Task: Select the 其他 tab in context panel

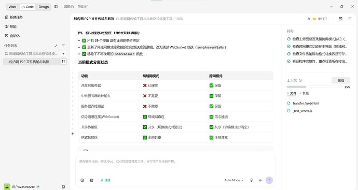Action: coord(304,93)
